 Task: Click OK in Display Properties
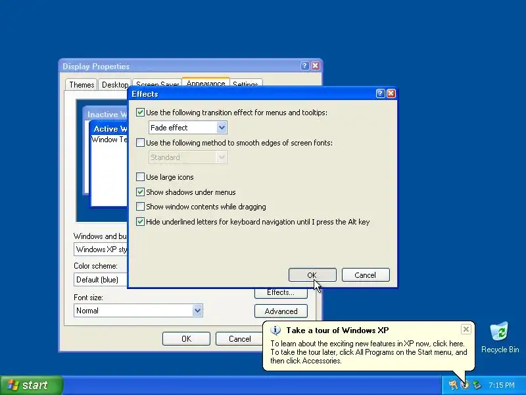pyautogui.click(x=186, y=339)
